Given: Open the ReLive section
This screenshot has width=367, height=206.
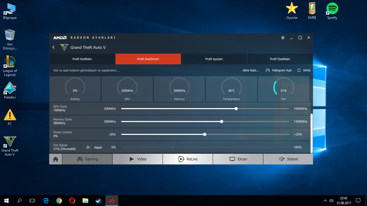Looking at the screenshot, I should (188, 159).
